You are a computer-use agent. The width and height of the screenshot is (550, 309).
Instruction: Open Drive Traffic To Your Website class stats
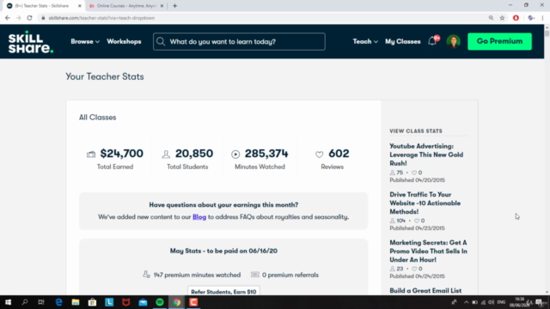(x=425, y=203)
